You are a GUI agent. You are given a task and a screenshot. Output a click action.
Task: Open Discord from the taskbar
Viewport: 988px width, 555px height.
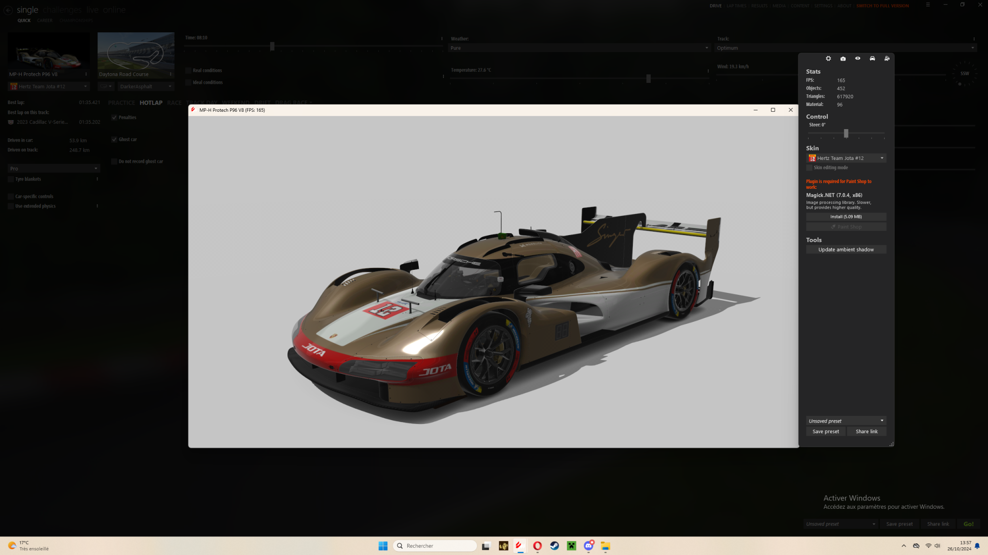coord(589,546)
